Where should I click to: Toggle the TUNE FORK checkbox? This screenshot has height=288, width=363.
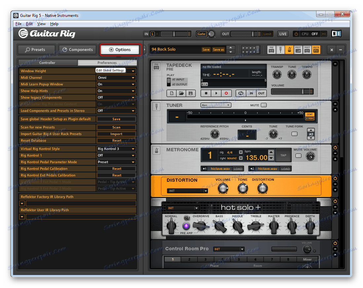coord(294,134)
